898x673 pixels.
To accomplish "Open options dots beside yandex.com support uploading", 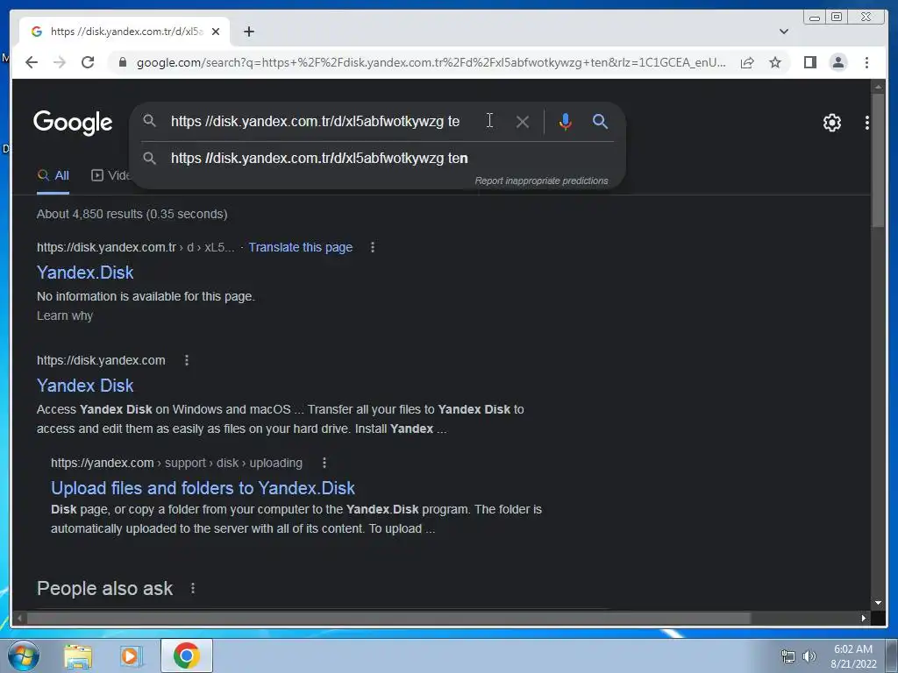I will point(324,463).
